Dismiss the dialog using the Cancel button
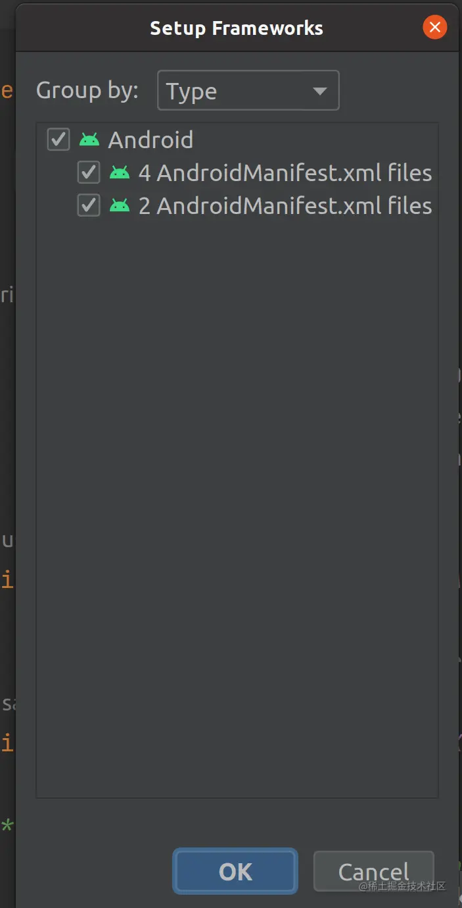Screen dimensions: 462x908 click(x=374, y=871)
